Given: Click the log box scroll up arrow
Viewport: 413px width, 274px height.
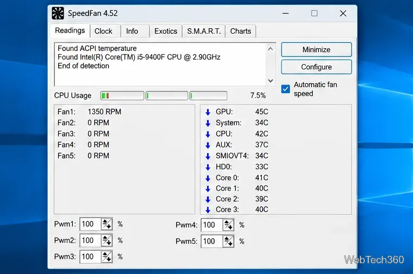Looking at the screenshot, I should tap(271, 49).
